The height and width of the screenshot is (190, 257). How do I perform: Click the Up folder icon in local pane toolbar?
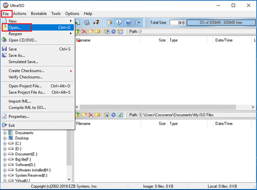click(78, 115)
